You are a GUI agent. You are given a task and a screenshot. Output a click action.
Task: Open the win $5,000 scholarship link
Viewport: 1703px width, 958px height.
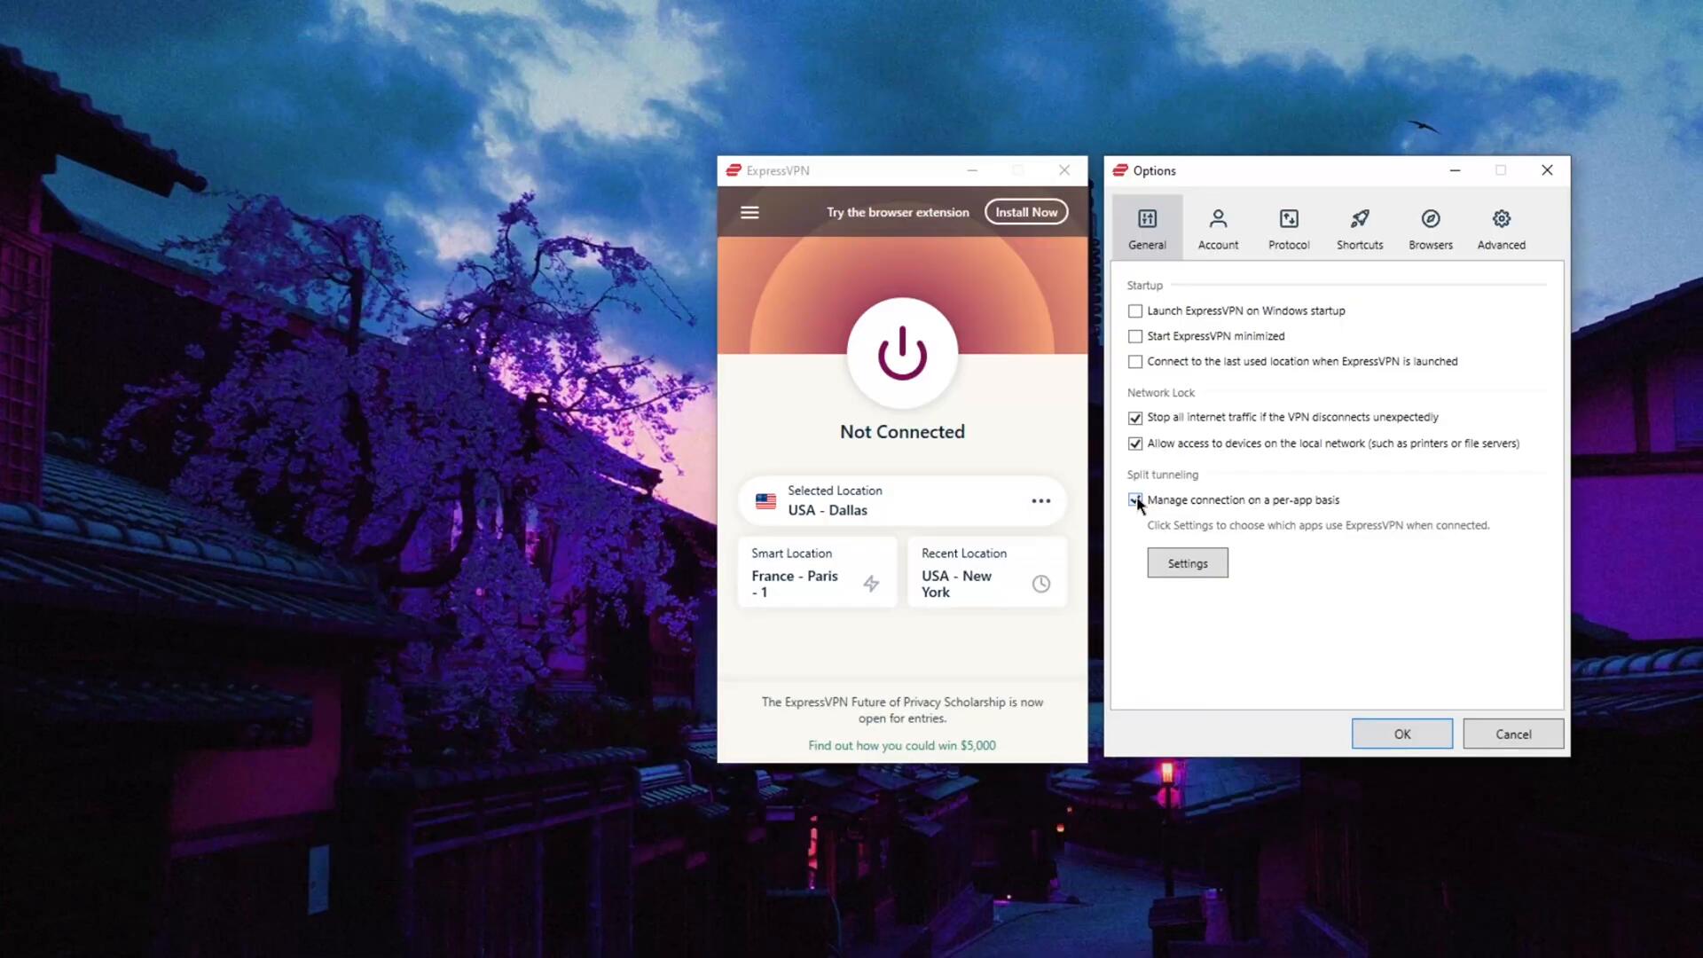[x=901, y=745]
